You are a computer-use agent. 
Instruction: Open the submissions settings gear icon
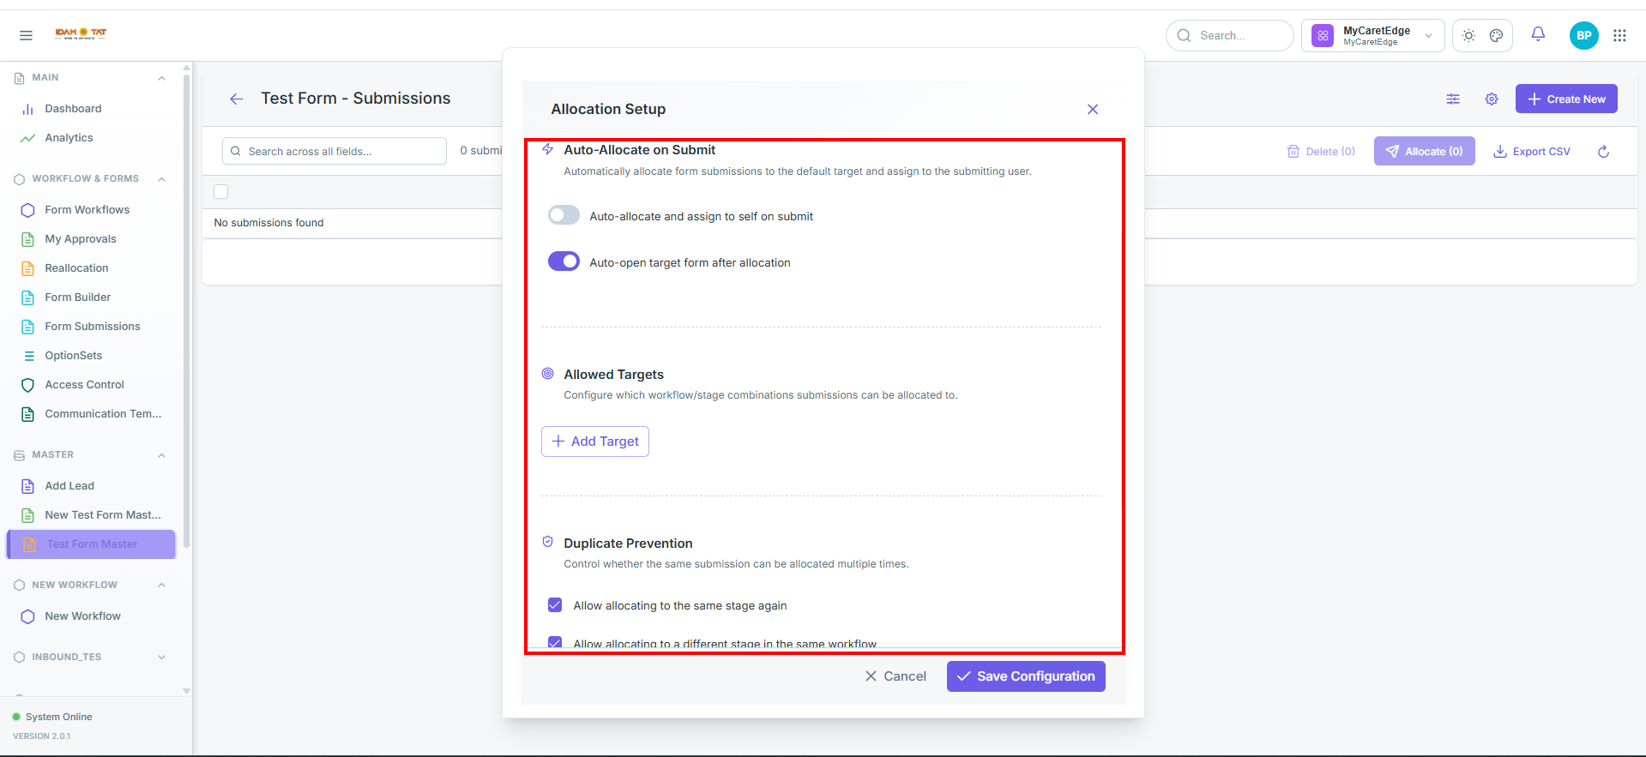[1492, 99]
